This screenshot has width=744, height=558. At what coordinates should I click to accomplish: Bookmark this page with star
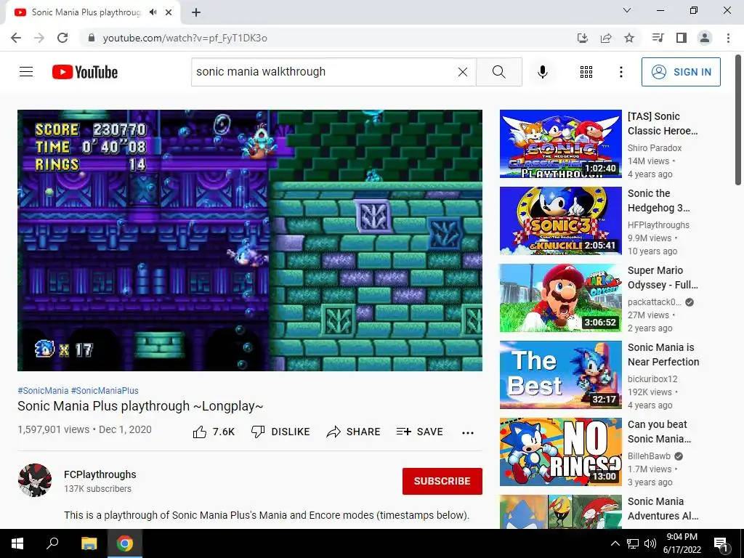[629, 38]
